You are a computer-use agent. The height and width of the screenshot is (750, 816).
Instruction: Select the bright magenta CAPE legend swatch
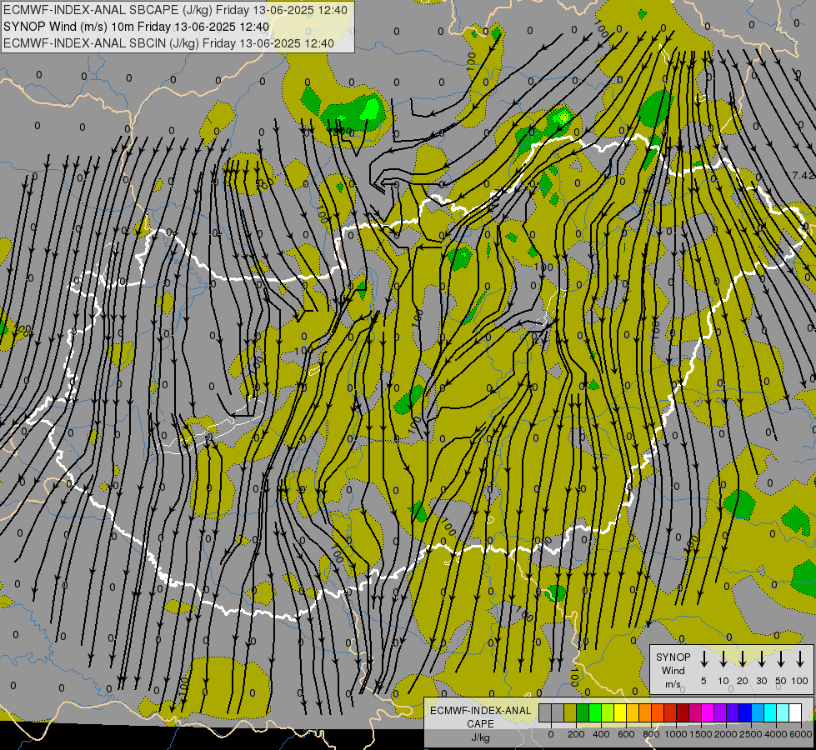[708, 712]
